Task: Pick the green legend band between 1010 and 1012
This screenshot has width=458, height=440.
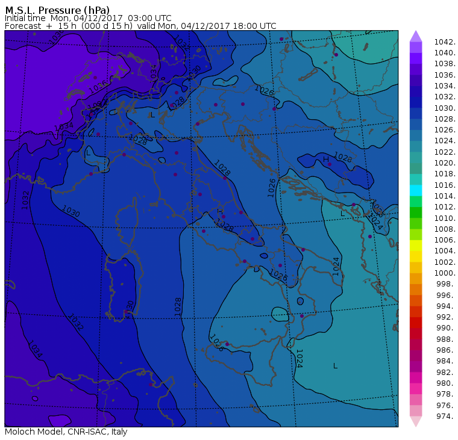Action: point(416,212)
